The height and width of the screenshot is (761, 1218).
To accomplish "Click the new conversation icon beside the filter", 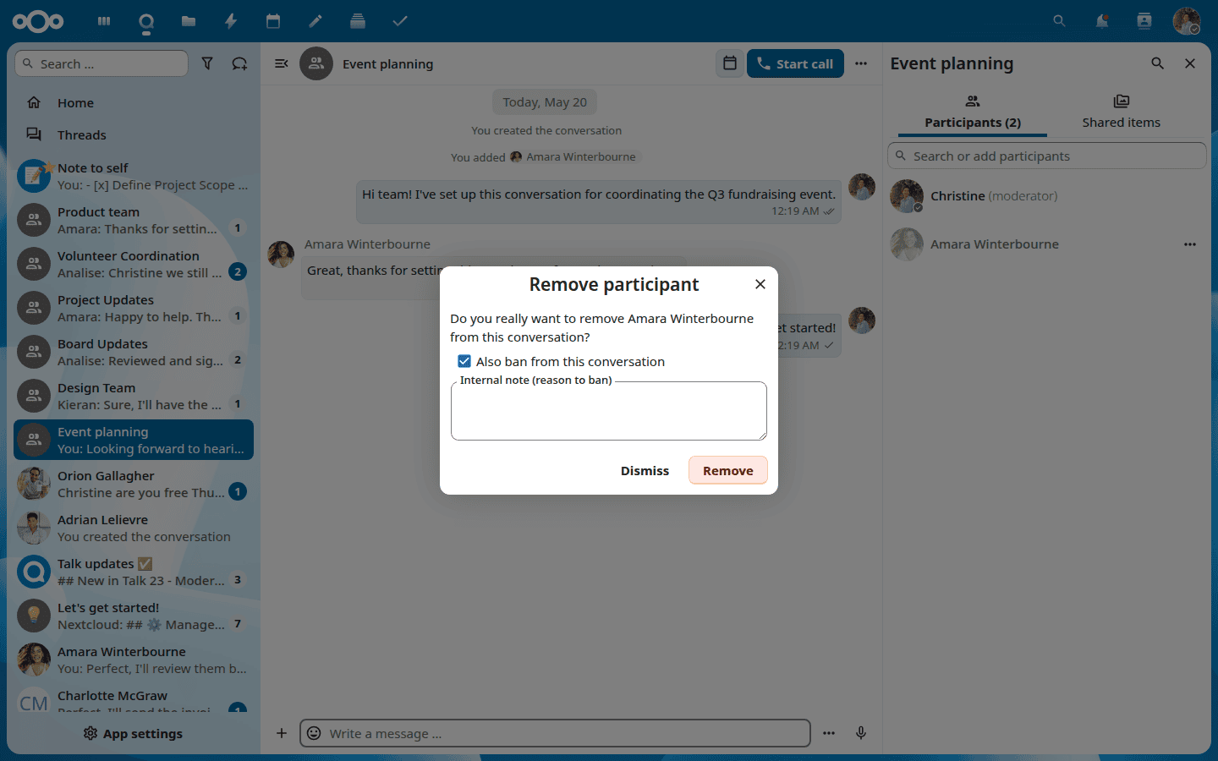I will click(239, 63).
